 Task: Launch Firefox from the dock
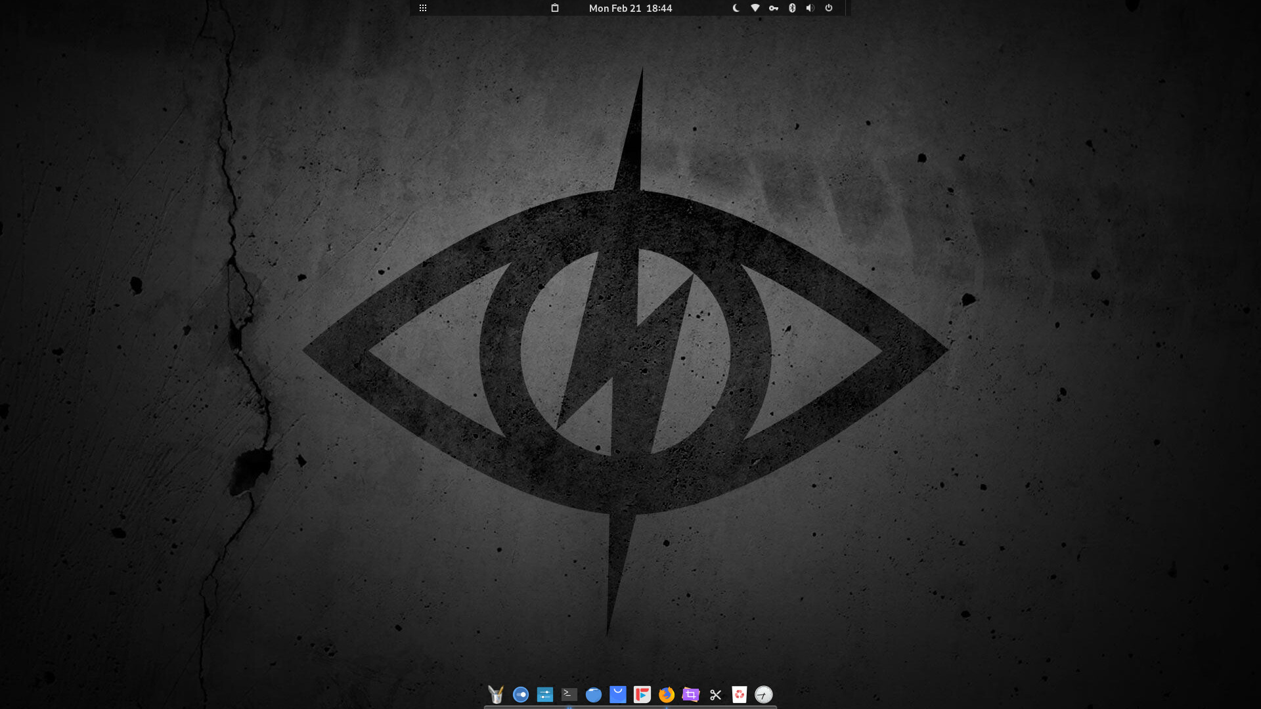click(666, 695)
